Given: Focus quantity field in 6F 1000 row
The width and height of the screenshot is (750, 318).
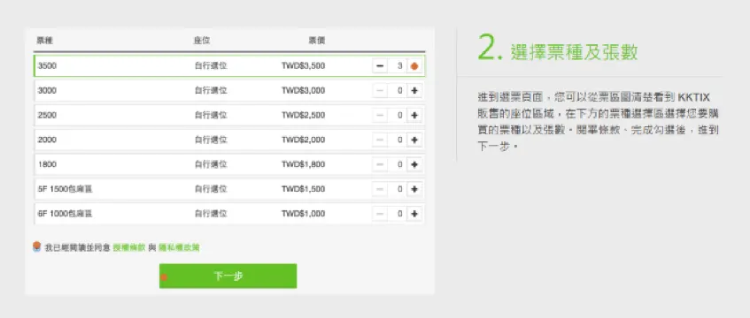Looking at the screenshot, I should 397,214.
